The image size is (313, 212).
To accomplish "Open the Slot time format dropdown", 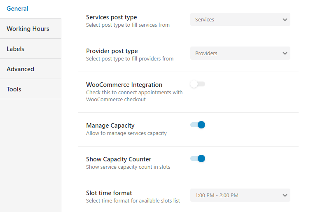I will coord(240,195).
